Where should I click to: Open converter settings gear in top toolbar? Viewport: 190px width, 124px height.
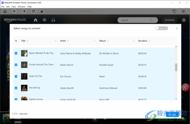pyautogui.click(x=183, y=11)
